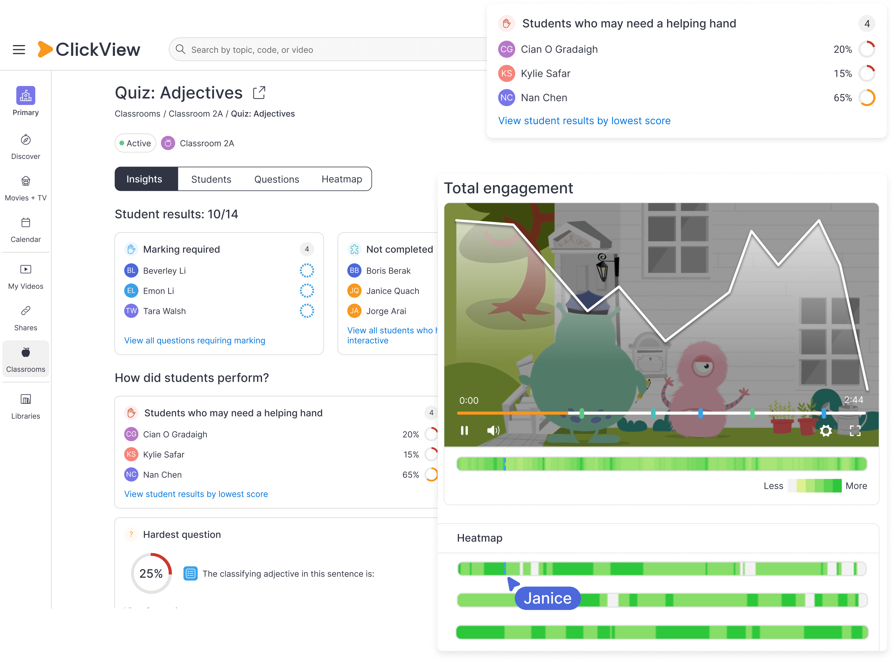Image resolution: width=895 pixels, height=662 pixels.
Task: Select Tara Walsh in Marking required
Action: click(x=219, y=311)
